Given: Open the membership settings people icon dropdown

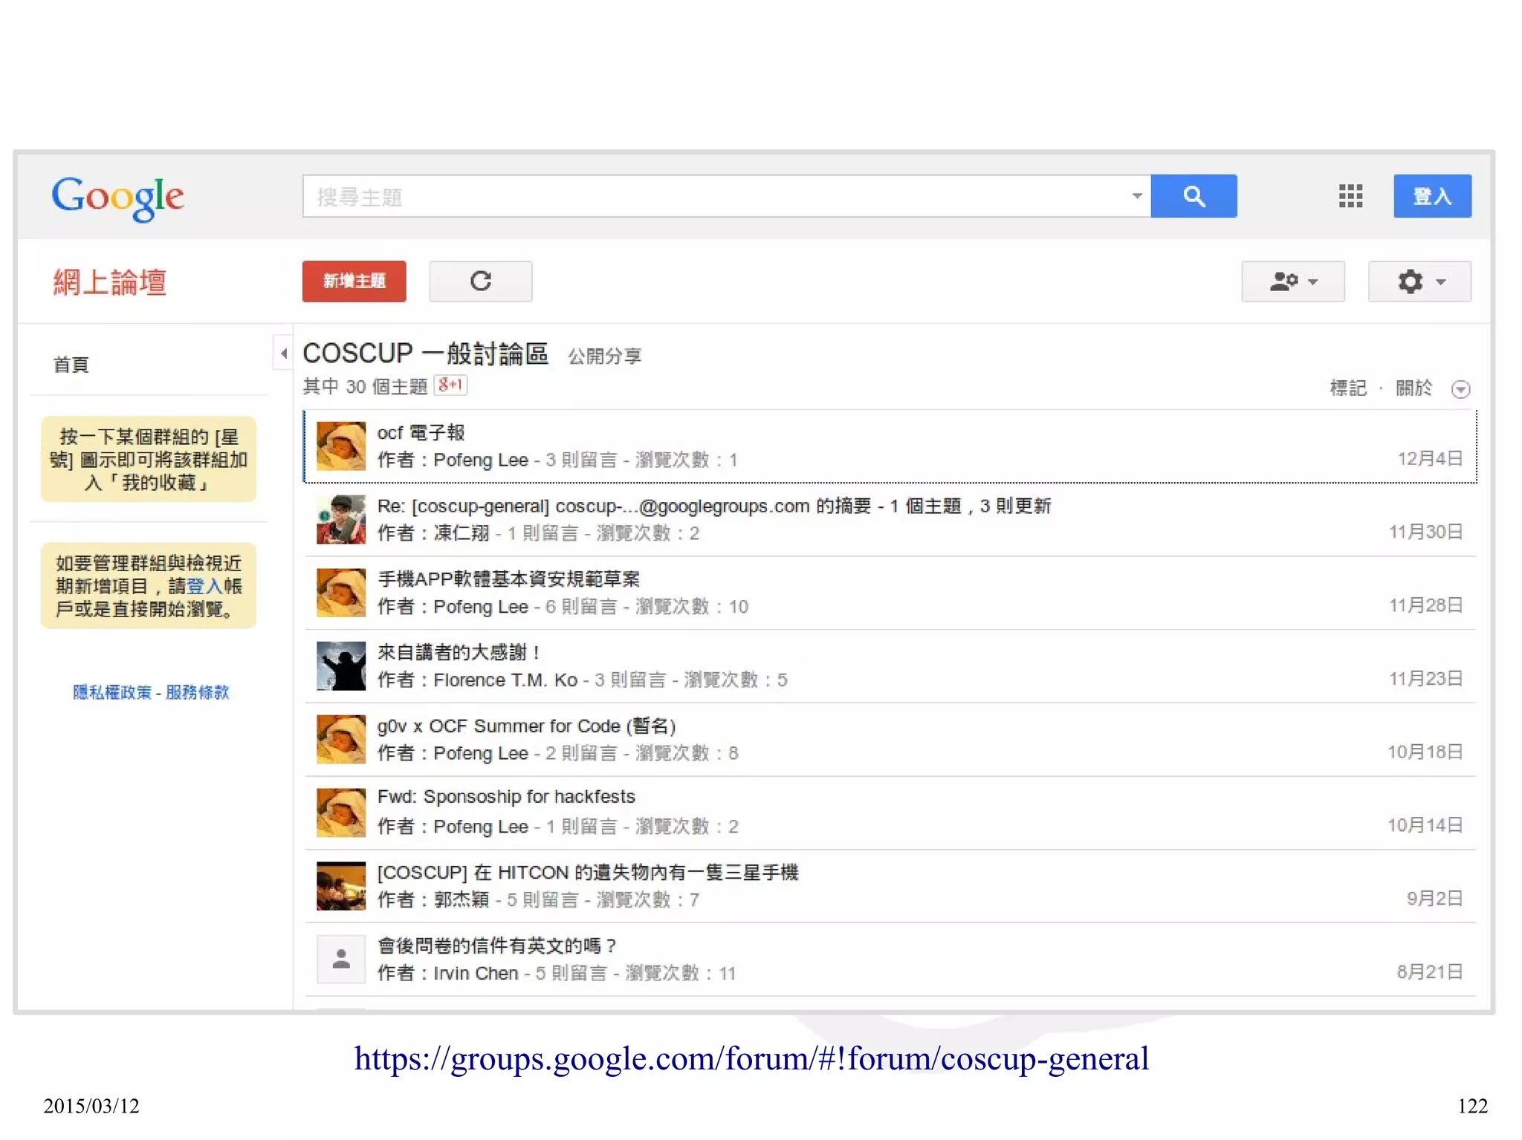Looking at the screenshot, I should 1293,281.
